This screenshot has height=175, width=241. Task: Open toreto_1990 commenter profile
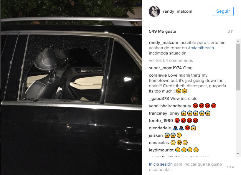161,120
